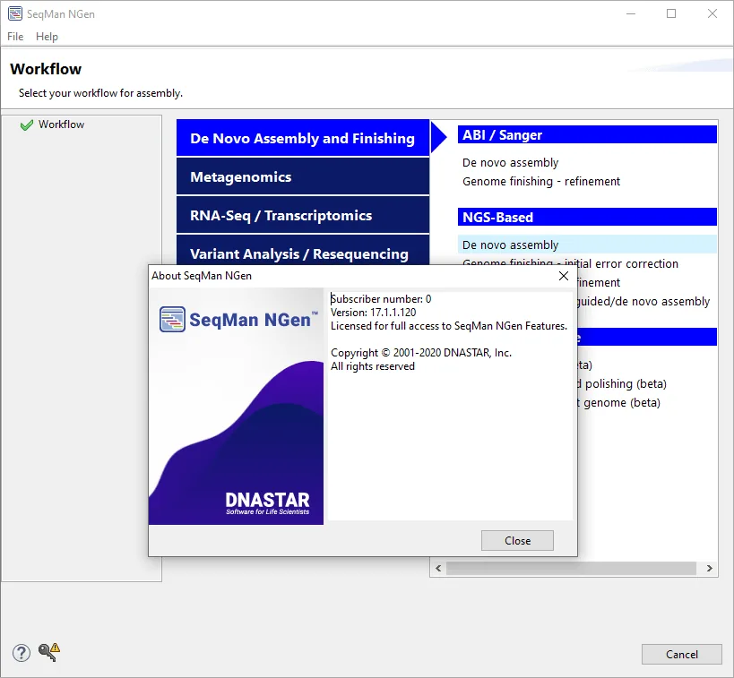Click the SeqMan NGen title bar icon

click(x=15, y=13)
